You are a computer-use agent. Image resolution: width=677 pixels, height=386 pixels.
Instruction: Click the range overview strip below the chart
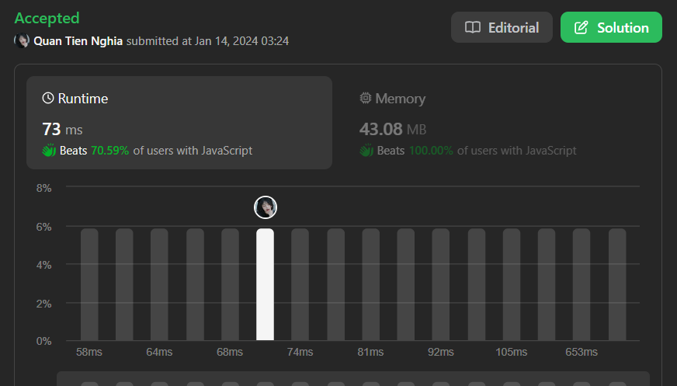(x=353, y=379)
